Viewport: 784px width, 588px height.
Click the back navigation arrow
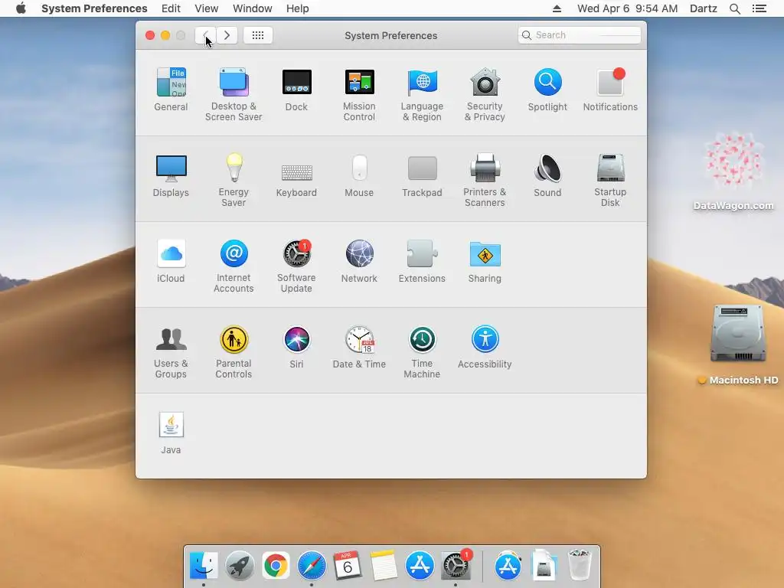[x=205, y=35]
